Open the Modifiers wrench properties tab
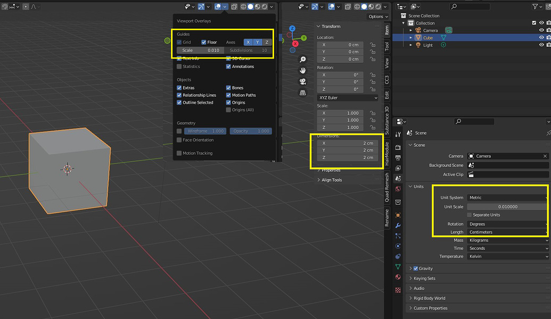 pos(398,225)
